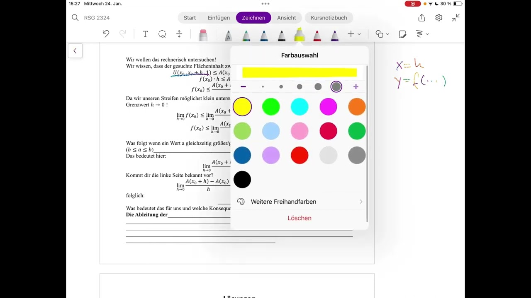Open the scribble-lines icon at the toolbar end
531x298 pixels.
click(x=419, y=34)
